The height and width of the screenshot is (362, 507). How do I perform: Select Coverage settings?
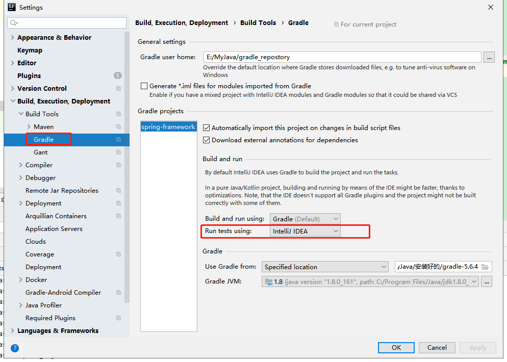(x=40, y=254)
